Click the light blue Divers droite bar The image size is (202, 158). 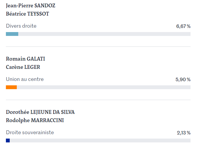(x=12, y=34)
